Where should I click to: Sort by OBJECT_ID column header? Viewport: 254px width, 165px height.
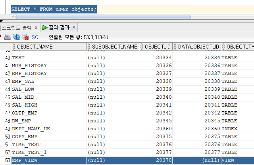tap(156, 47)
